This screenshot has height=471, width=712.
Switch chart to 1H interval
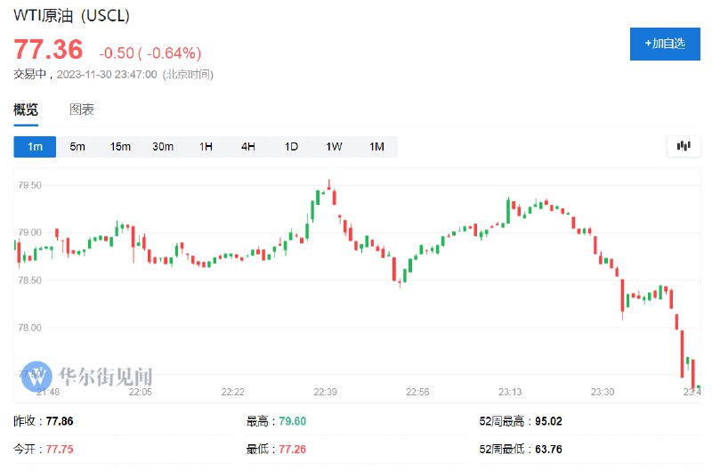pyautogui.click(x=206, y=147)
